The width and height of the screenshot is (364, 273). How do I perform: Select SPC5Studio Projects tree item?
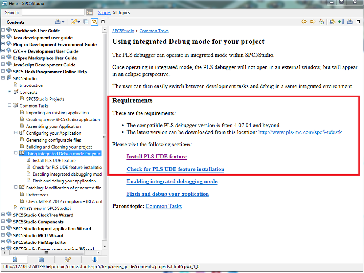click(45, 99)
